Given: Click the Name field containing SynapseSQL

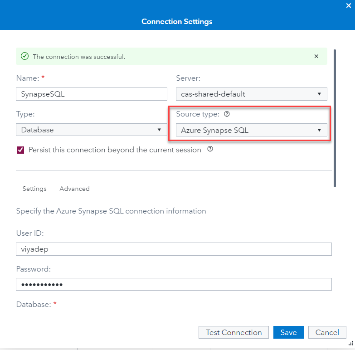Looking at the screenshot, I should pyautogui.click(x=92, y=94).
